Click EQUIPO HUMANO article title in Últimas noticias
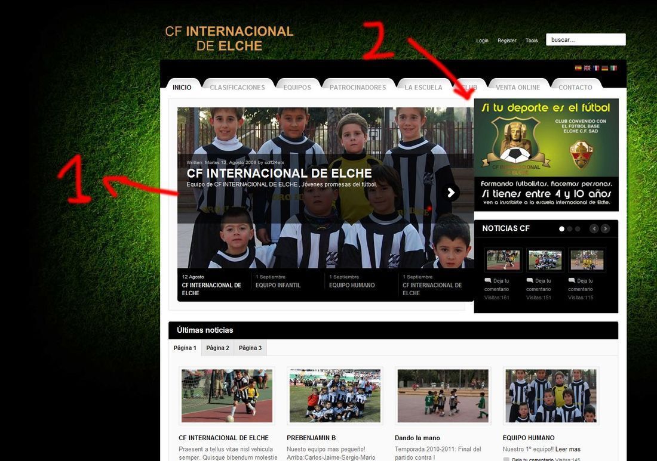The image size is (657, 461). tap(529, 438)
